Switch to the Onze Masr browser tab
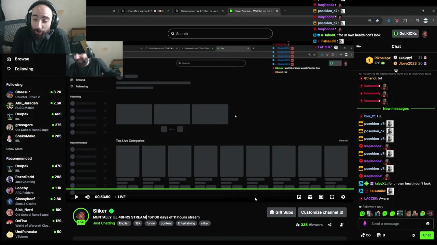Screen dimensions: 437x245 tap(145, 11)
